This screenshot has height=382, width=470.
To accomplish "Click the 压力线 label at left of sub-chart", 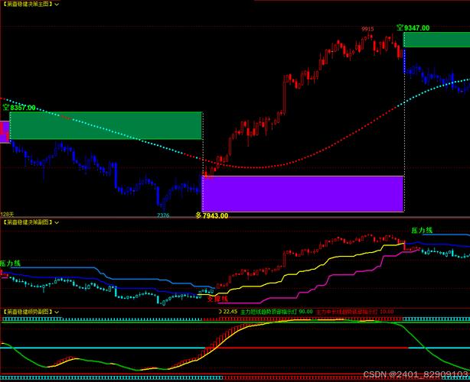I will point(11,263).
